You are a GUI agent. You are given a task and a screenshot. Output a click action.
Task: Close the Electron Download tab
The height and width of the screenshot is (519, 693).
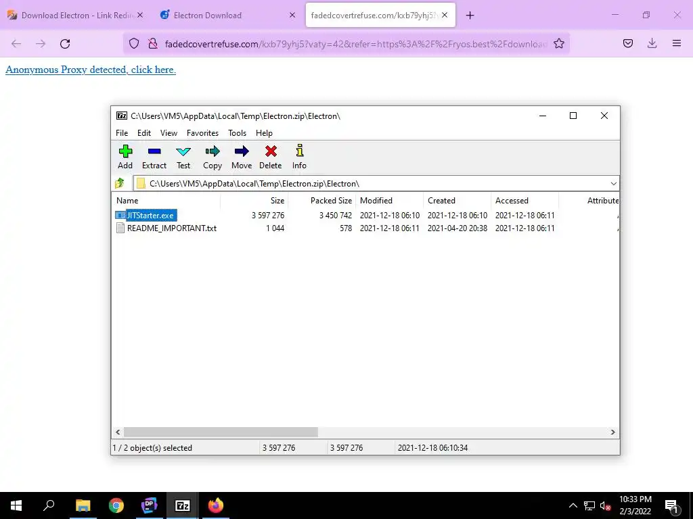292,15
